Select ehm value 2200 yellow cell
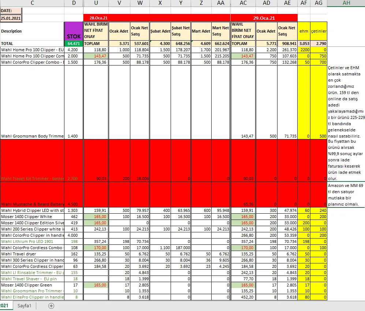 pyautogui.click(x=304, y=50)
